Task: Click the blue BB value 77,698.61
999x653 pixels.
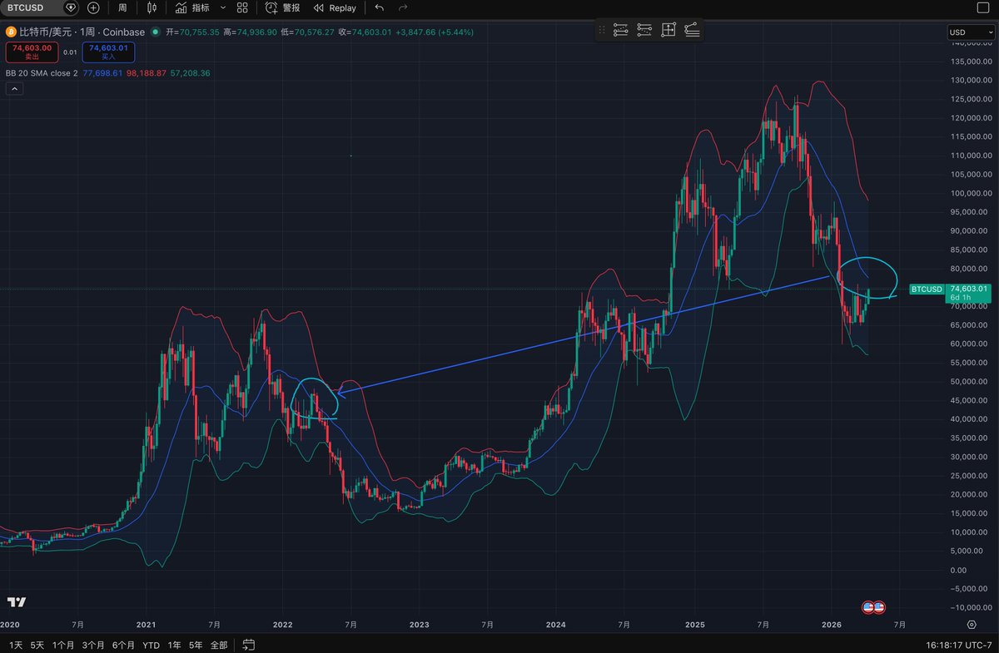Action: pyautogui.click(x=102, y=73)
